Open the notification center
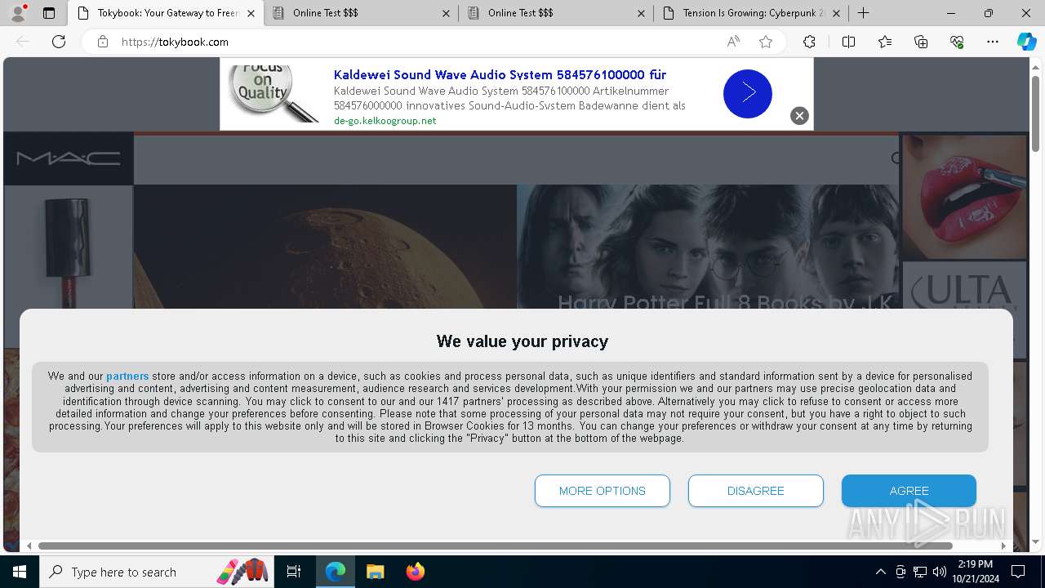The width and height of the screenshot is (1045, 588). coord(1018,572)
